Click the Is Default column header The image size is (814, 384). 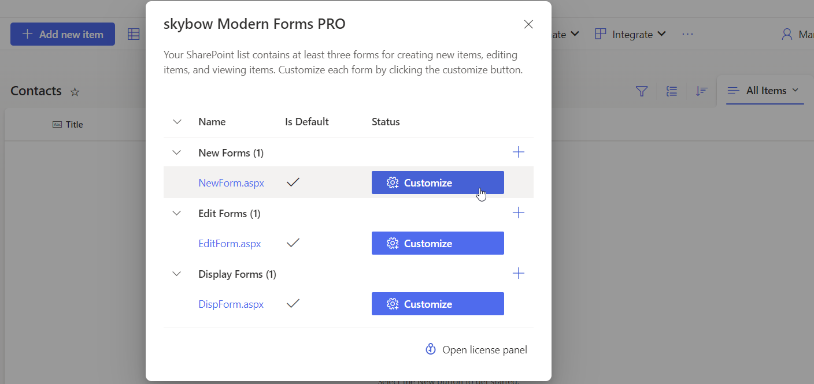[x=306, y=122]
